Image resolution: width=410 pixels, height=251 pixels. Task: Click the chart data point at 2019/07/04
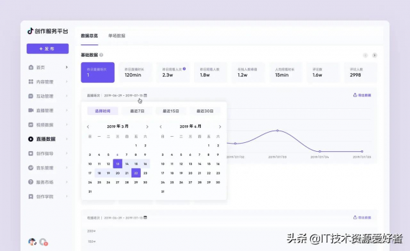tap(320, 151)
